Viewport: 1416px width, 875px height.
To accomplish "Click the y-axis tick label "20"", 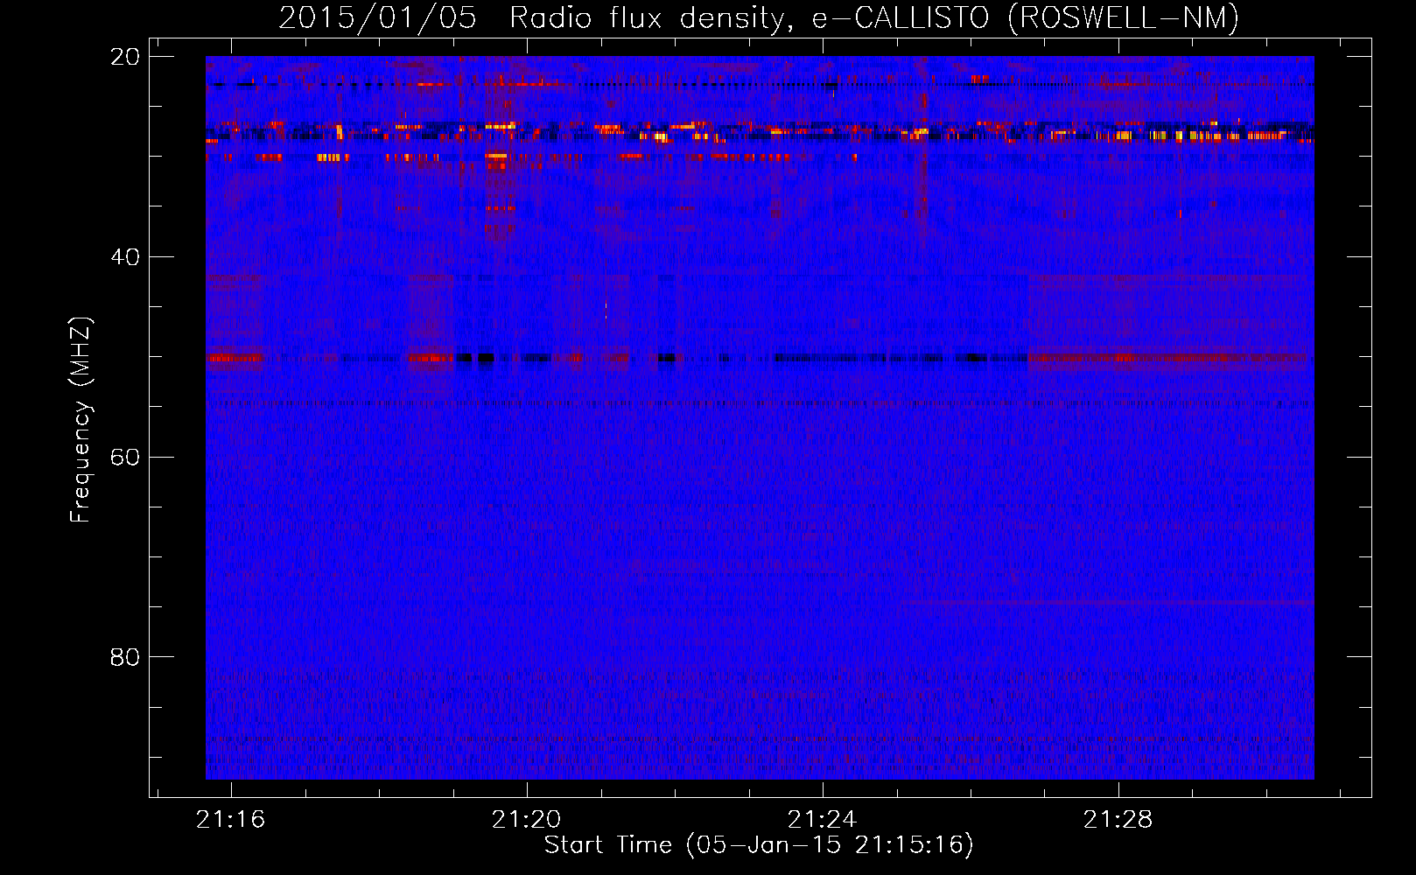I will click(125, 57).
